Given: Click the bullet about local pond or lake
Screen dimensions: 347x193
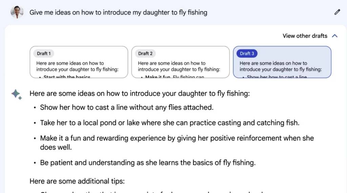Looking at the screenshot, I should pos(169,123).
